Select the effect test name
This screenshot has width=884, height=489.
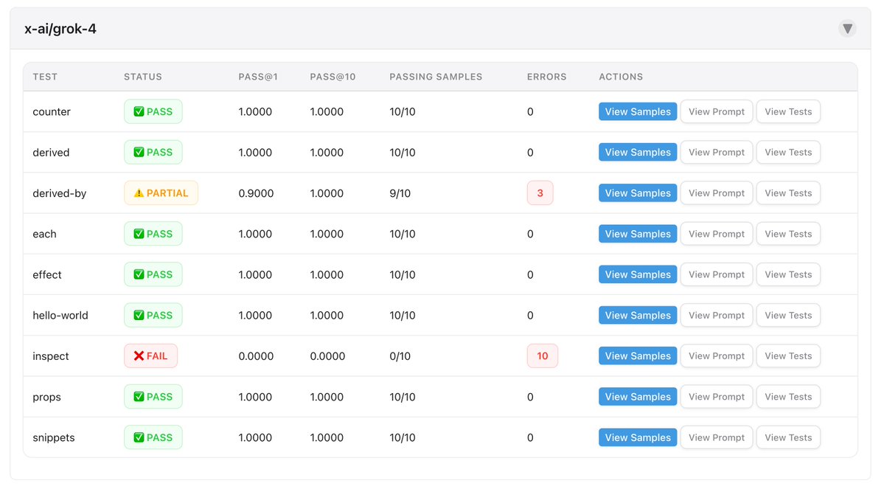[46, 274]
